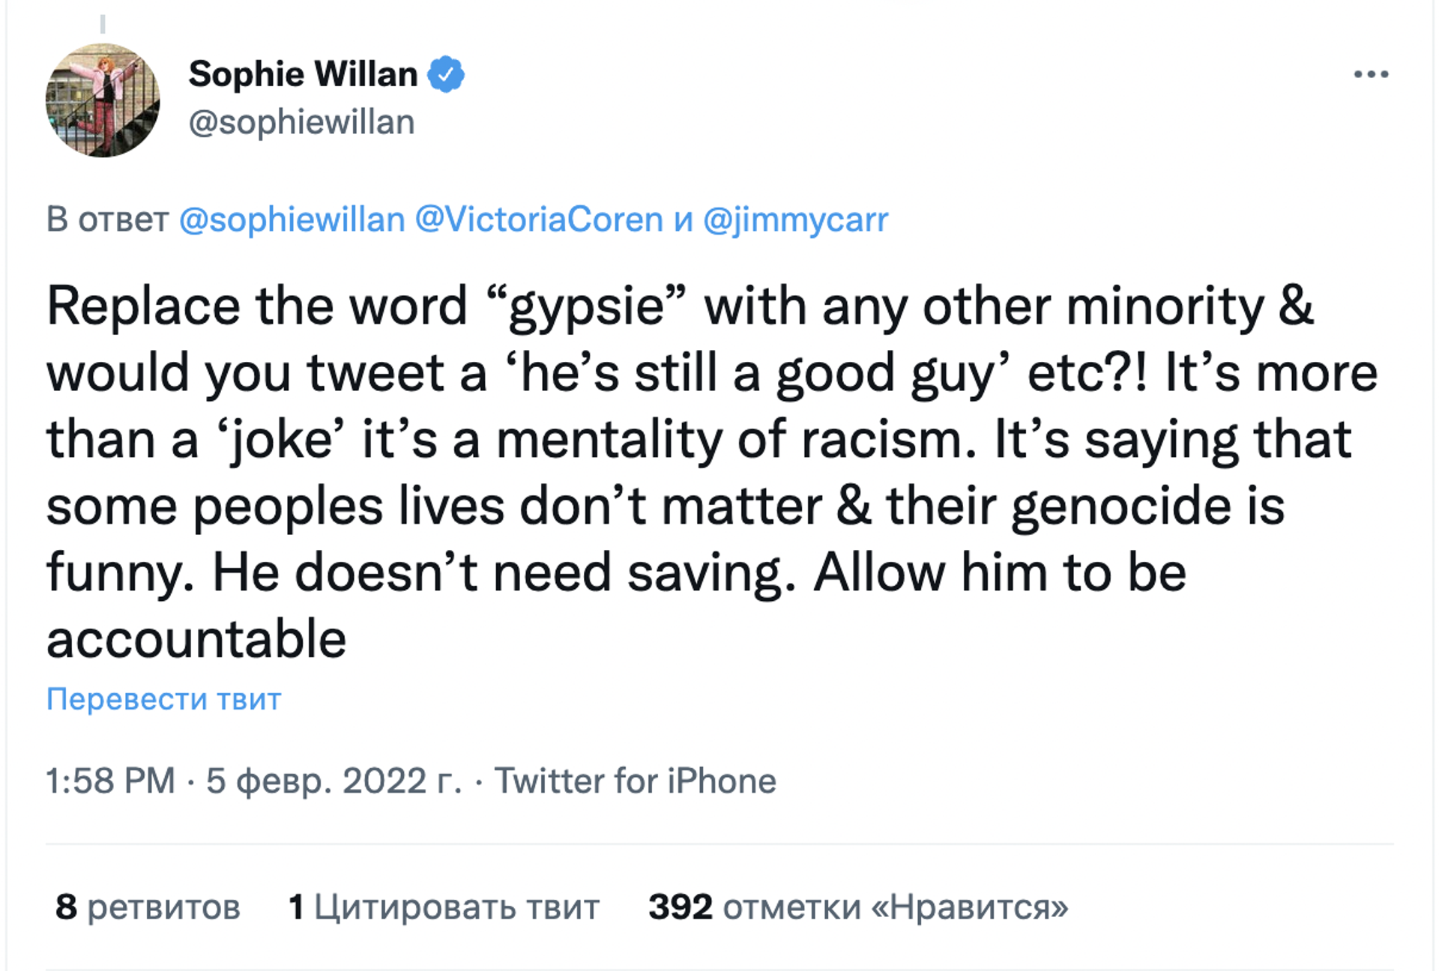This screenshot has height=971, width=1439.
Task: View the 392 отметки «Нравится» list
Action: tap(858, 907)
